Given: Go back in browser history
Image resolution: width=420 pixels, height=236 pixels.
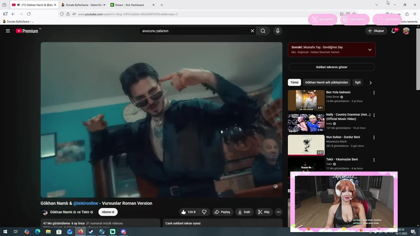Looking at the screenshot, I should 13,14.
